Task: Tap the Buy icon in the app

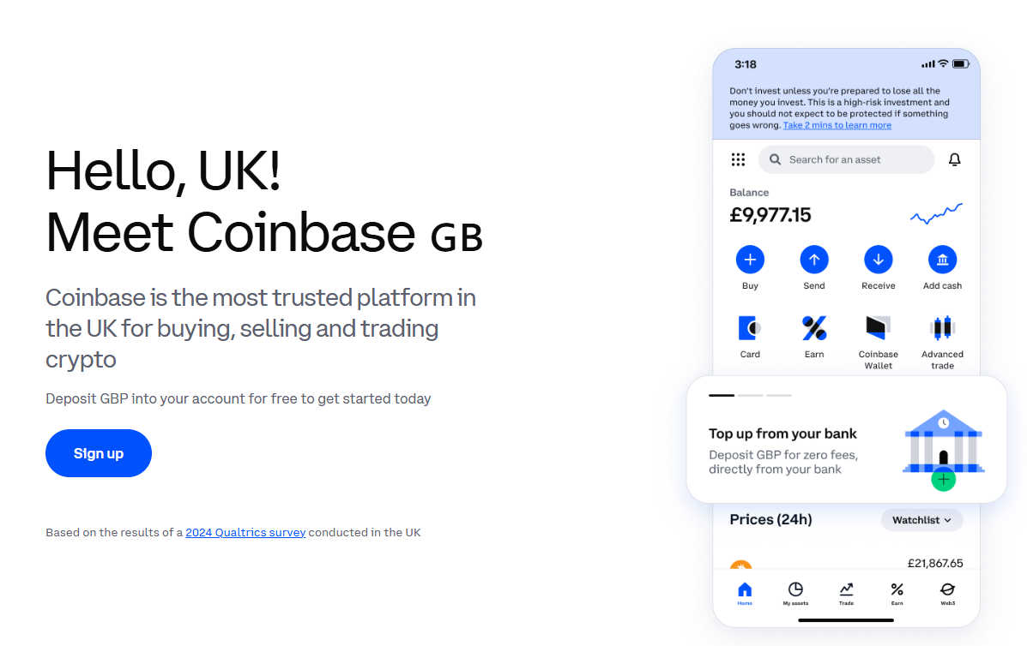Action: click(x=750, y=259)
